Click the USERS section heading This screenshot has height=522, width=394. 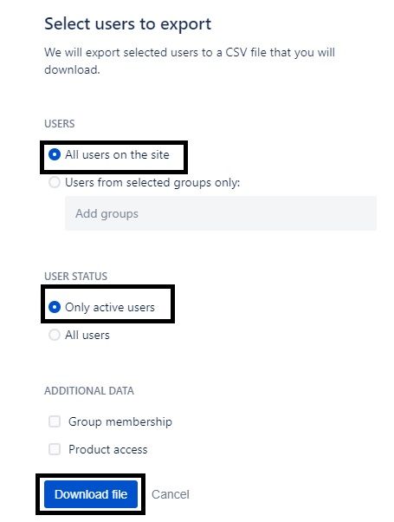[x=60, y=123]
